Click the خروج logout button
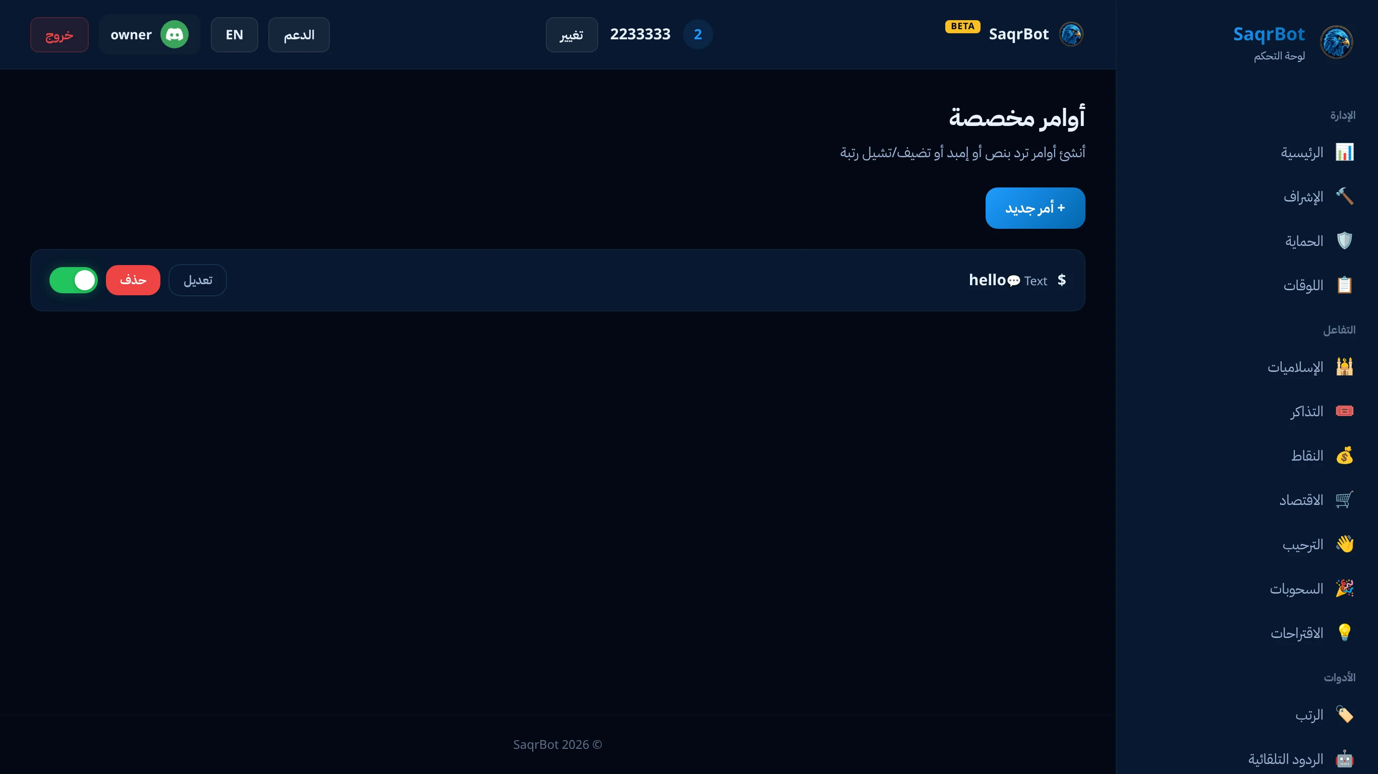 pos(60,35)
